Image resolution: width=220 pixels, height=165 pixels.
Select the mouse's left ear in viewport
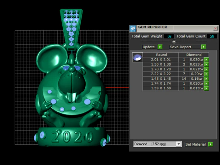click(52, 58)
